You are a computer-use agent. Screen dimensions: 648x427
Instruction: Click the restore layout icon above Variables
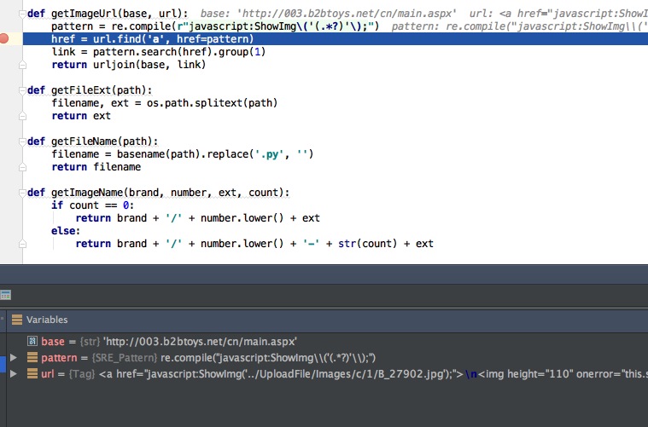[x=5, y=295]
